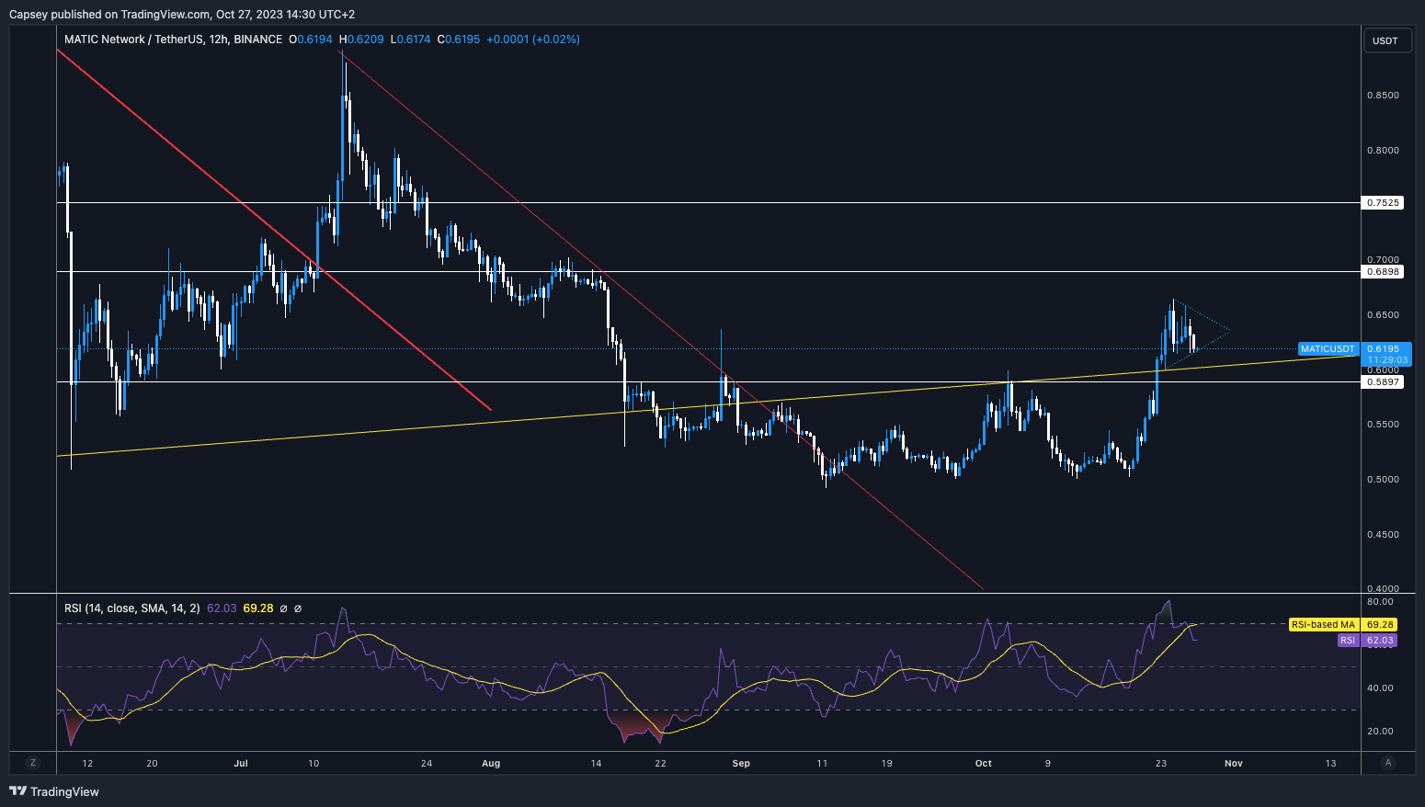
Task: Hide the RSI plot via its crossed-circle icon
Action: pyautogui.click(x=282, y=608)
